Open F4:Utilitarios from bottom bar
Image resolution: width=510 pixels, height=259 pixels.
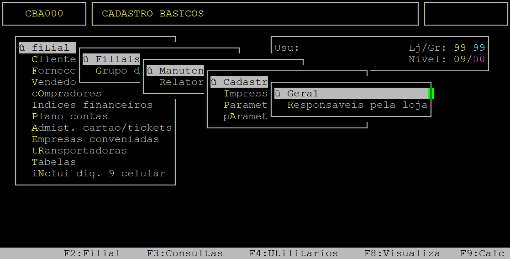(x=293, y=254)
